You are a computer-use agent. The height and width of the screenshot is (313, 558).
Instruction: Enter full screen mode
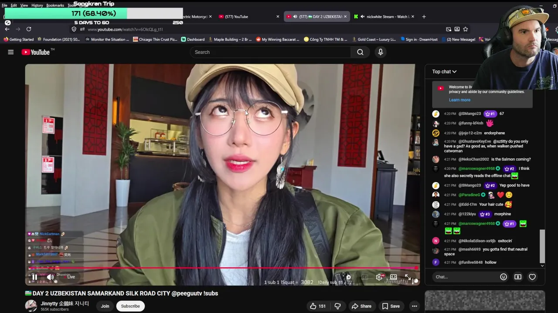point(408,277)
